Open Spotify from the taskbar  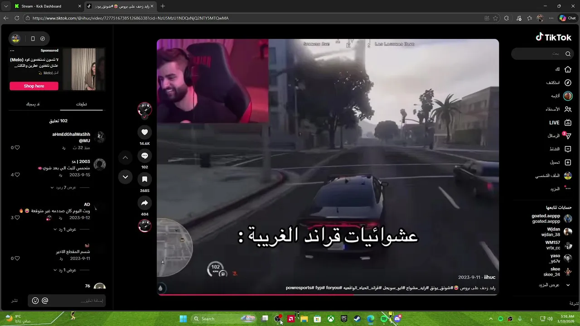click(384, 319)
